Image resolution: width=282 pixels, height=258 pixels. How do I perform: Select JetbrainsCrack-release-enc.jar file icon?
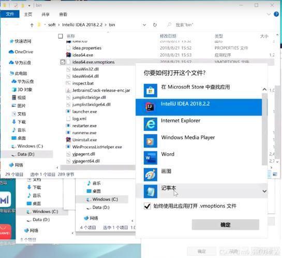point(68,90)
